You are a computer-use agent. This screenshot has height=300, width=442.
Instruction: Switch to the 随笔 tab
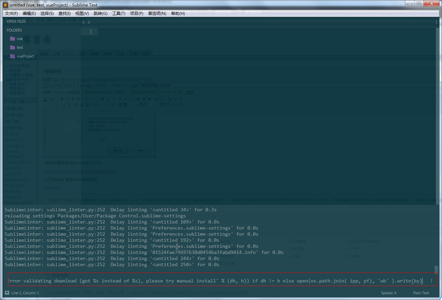point(44,53)
